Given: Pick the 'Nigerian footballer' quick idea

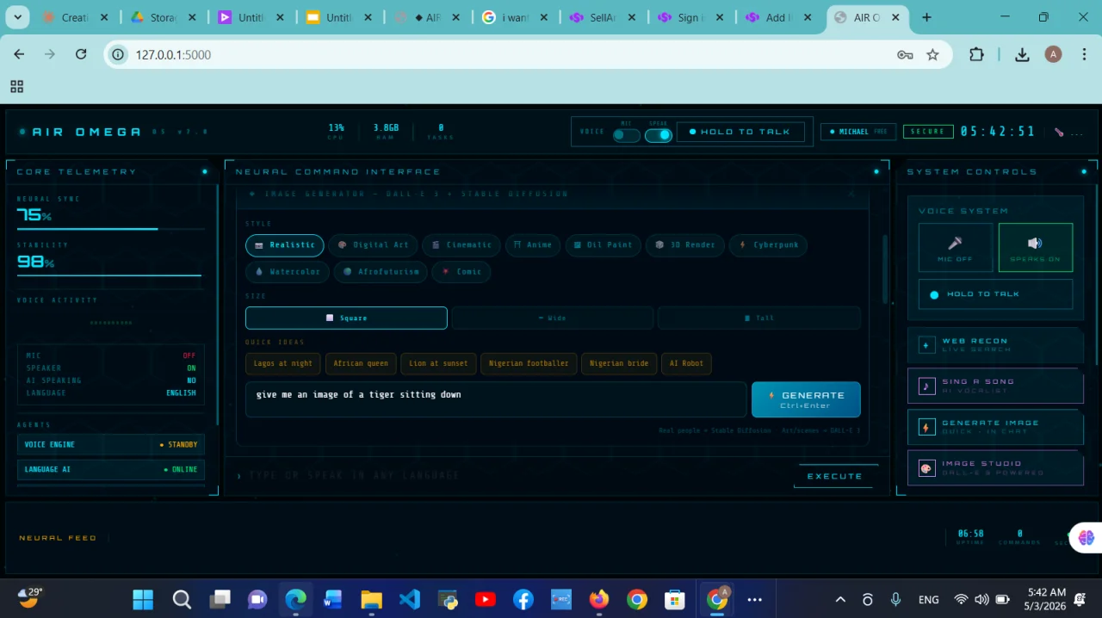Looking at the screenshot, I should (529, 363).
